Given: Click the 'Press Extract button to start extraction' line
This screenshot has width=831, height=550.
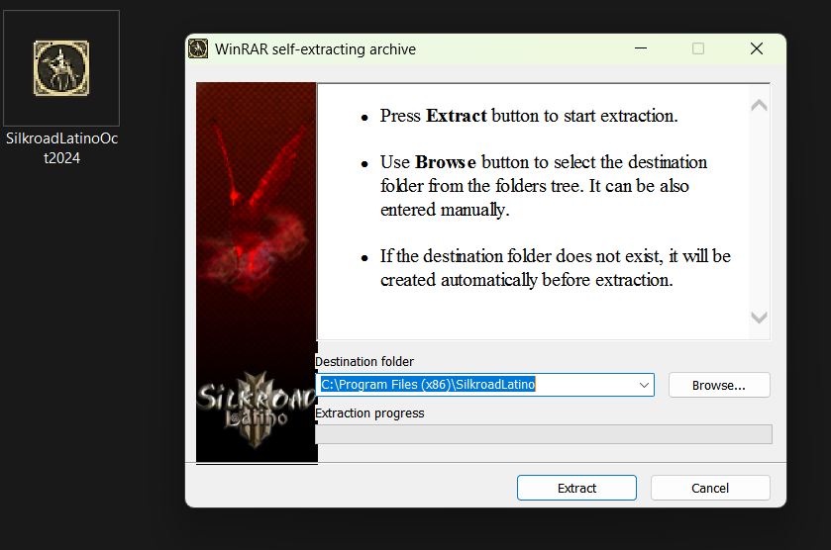Looking at the screenshot, I should pyautogui.click(x=529, y=116).
